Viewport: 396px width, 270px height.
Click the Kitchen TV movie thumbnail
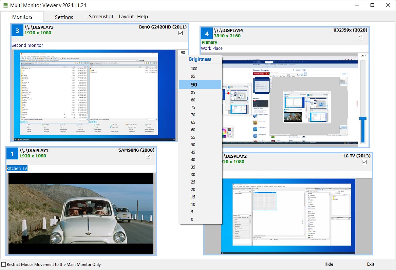80,214
